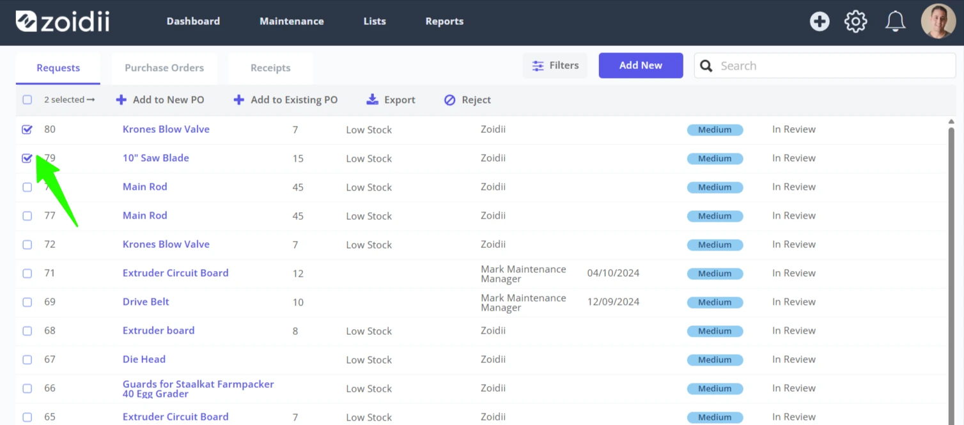Screen dimensions: 964x425
Task: Tick the checkbox for request 72
Action: (x=27, y=244)
